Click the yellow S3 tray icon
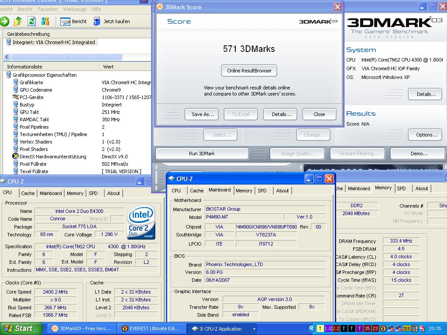This screenshot has height=335, width=447. [406, 329]
